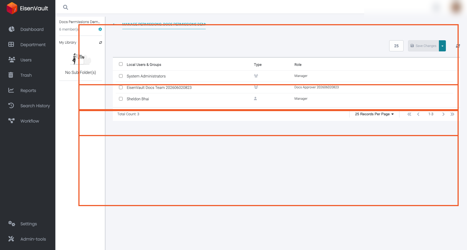Open Admin-tools via the wrench icon
This screenshot has height=250, width=467.
[x=11, y=239]
